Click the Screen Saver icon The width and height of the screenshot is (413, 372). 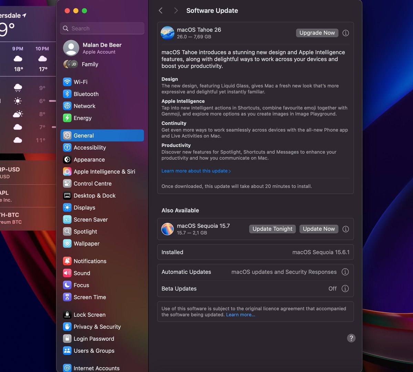pyautogui.click(x=67, y=220)
